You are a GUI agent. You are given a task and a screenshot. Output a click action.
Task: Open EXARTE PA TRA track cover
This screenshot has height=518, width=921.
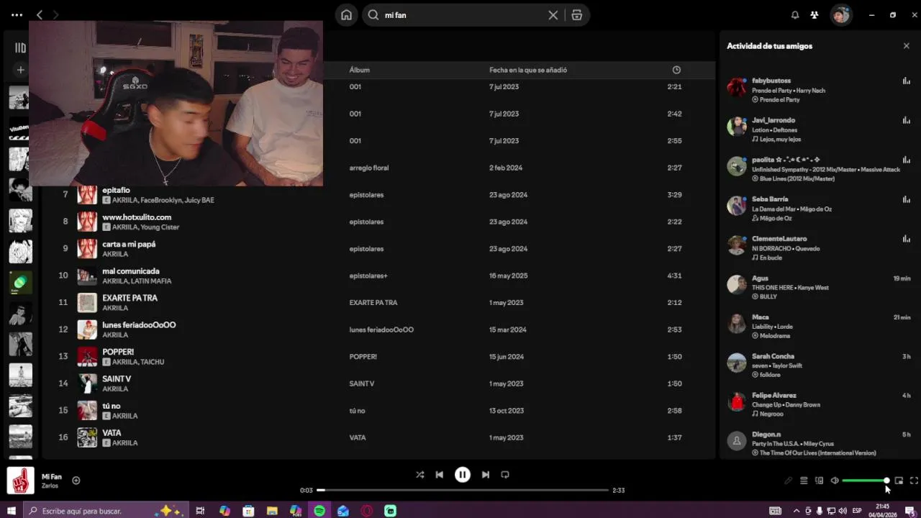click(87, 303)
